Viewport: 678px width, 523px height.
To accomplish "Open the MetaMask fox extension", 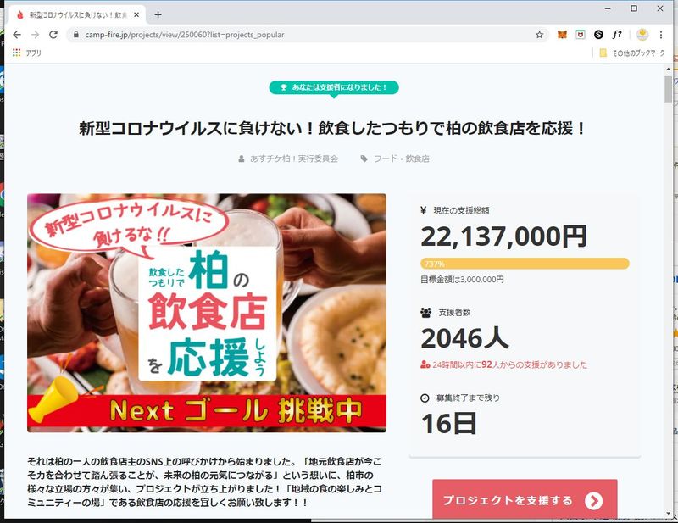I will (562, 35).
